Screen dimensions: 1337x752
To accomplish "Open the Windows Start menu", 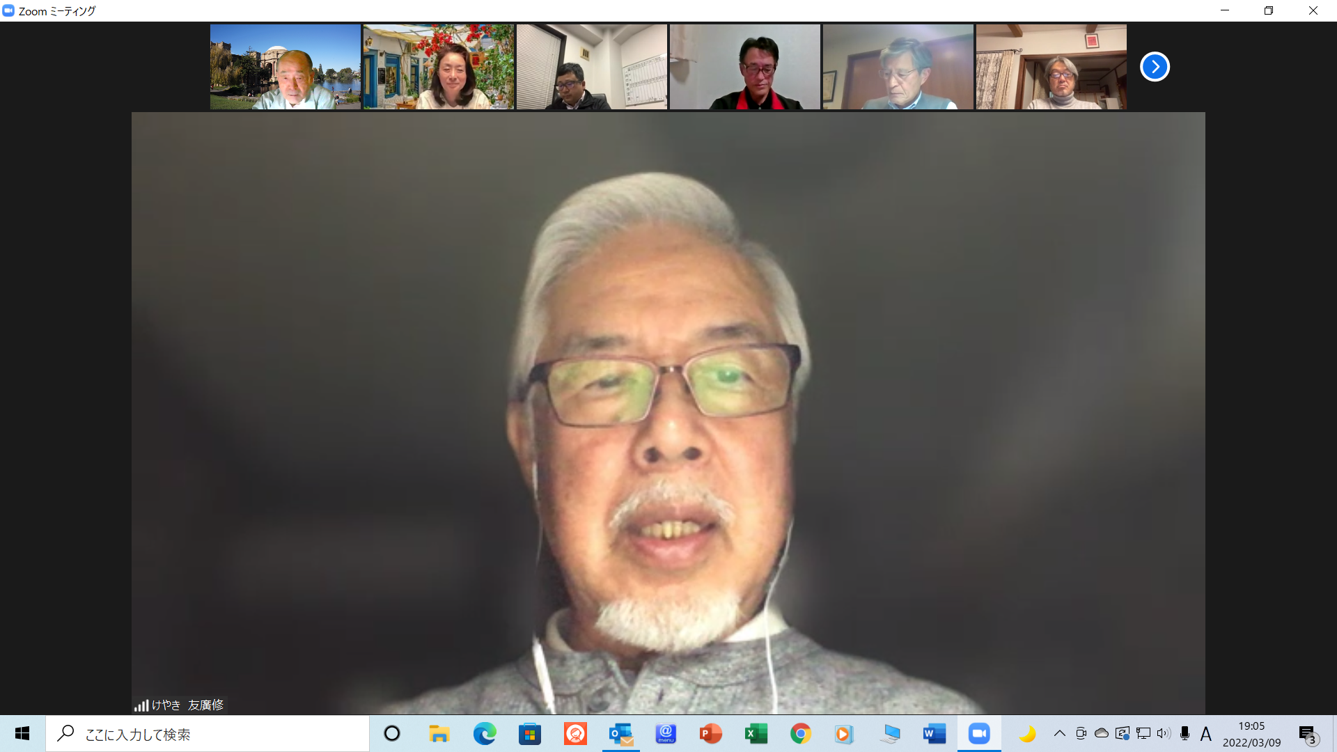I will point(22,734).
